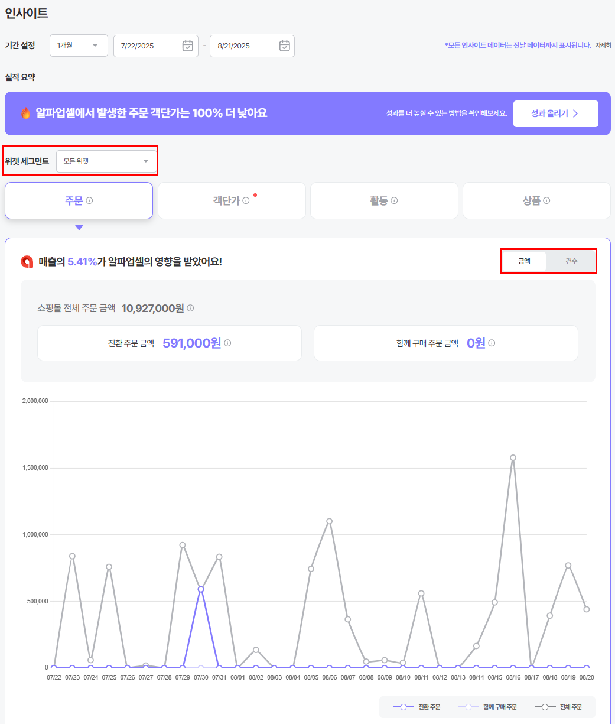Click info icon beside 0원
This screenshot has width=615, height=724.
(x=492, y=343)
